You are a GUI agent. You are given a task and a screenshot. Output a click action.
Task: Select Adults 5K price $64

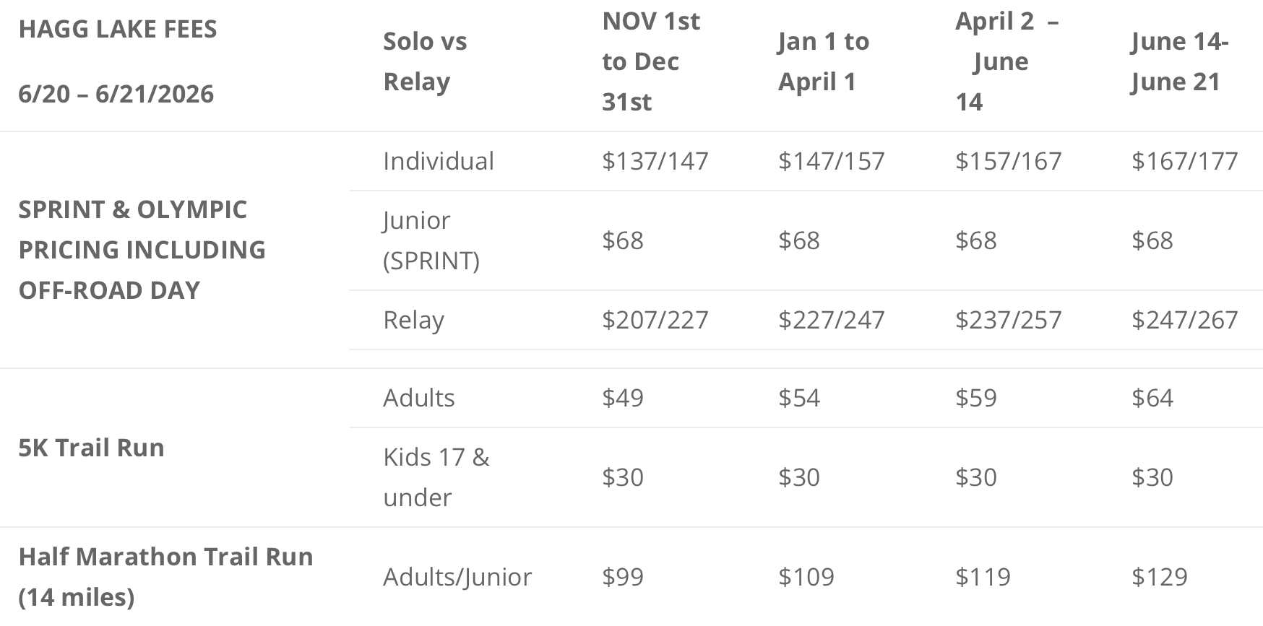point(1152,398)
